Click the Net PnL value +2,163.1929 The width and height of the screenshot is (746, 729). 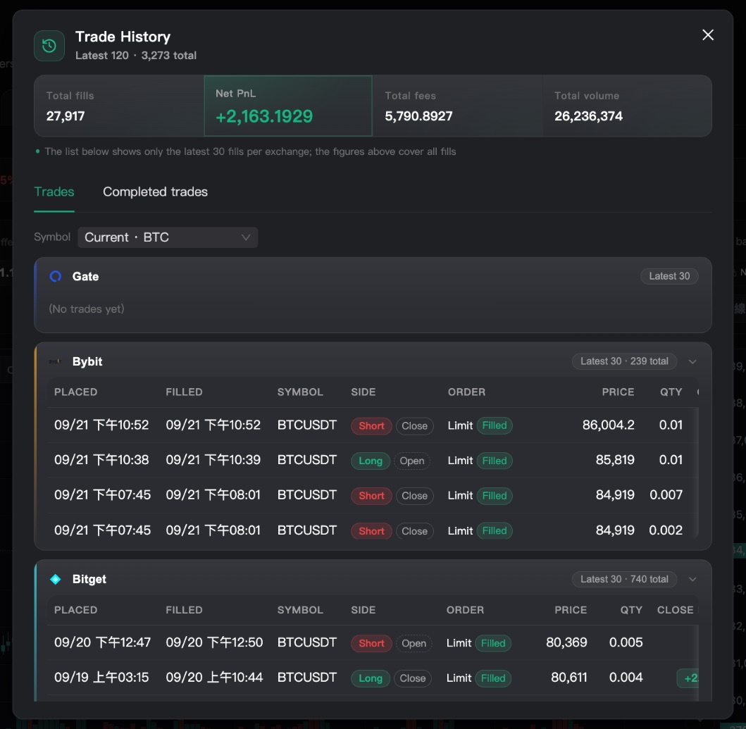[264, 116]
